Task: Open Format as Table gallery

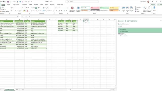Action: pos(78,9)
